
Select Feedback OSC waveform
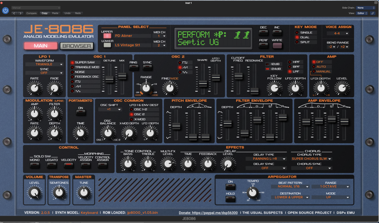click(x=85, y=77)
